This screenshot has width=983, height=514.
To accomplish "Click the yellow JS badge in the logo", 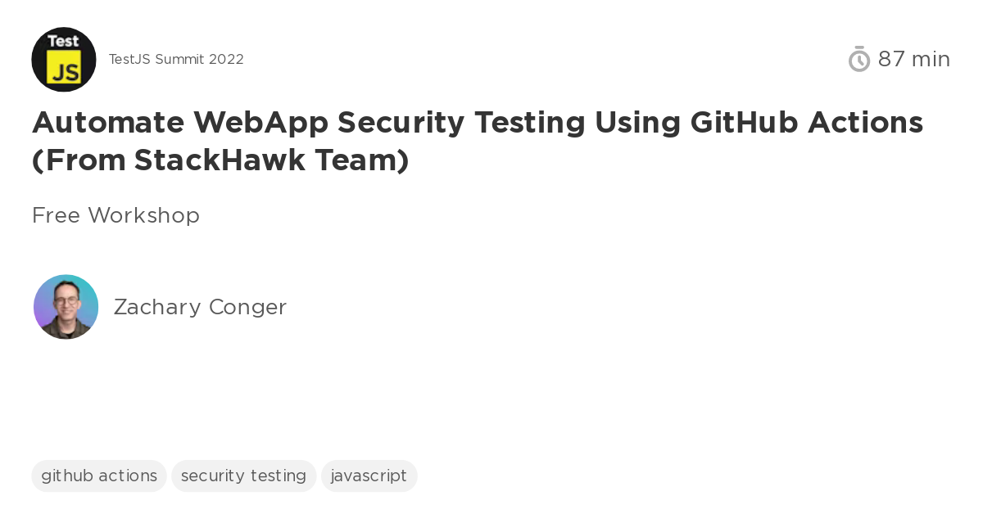I will tap(64, 69).
